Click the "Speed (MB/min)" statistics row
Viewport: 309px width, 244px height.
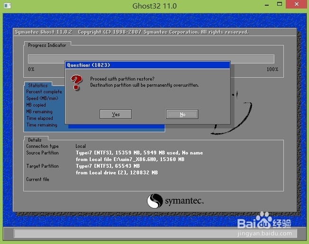tap(42, 98)
